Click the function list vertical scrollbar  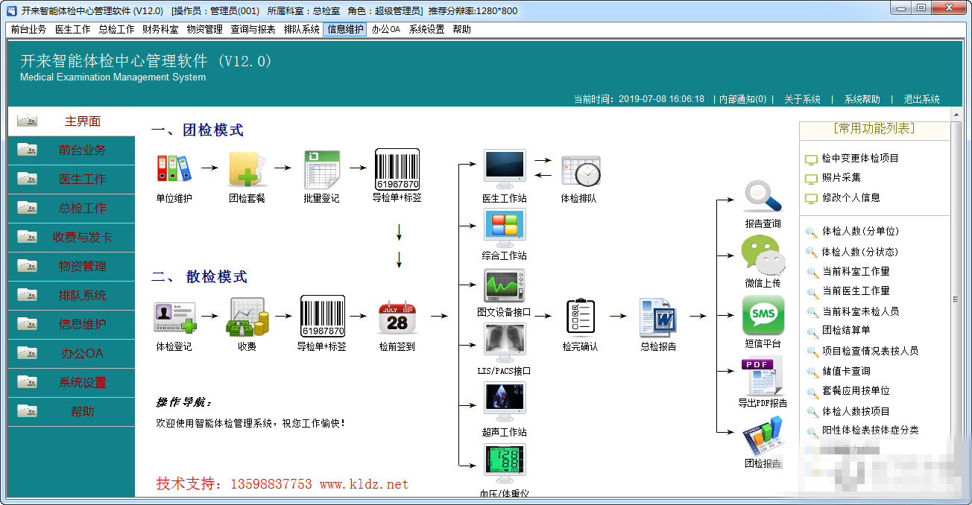[x=956, y=299]
